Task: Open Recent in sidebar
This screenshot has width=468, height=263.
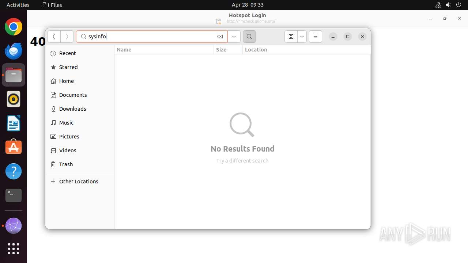Action: click(x=80, y=53)
